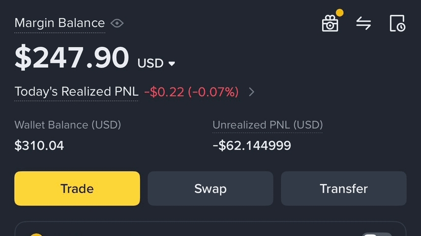Click the -$62.144999 unrealized PNL value
Screen dimensions: 421x236
point(252,146)
